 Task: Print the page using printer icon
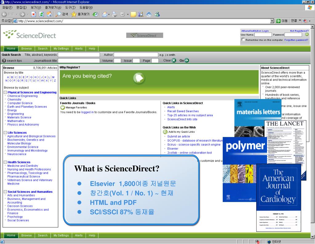click(114, 14)
